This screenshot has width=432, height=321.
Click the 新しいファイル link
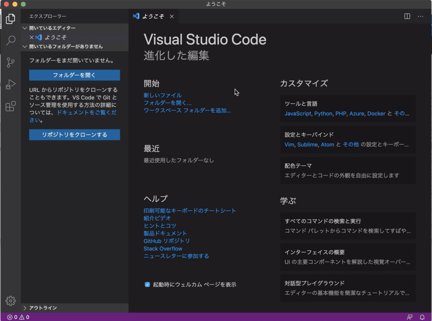click(x=163, y=95)
